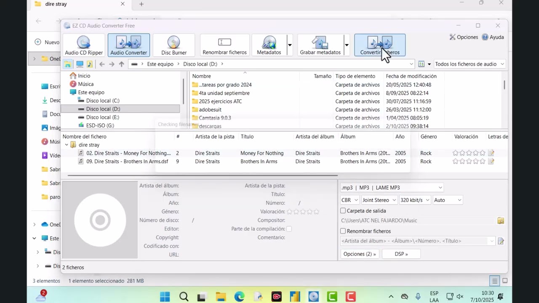Viewport: 539px width, 303px height.
Task: Go forward with the right arrow
Action: pos(112,64)
